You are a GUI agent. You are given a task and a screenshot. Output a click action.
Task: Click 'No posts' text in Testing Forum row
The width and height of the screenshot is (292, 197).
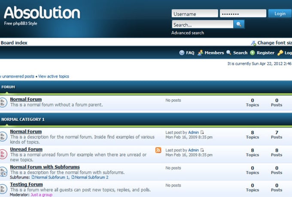click(x=173, y=185)
